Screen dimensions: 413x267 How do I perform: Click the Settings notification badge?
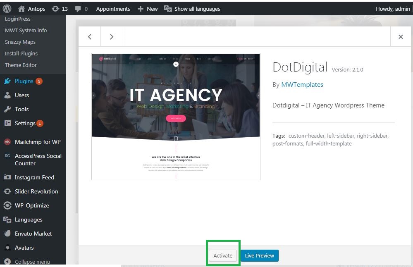(x=40, y=123)
